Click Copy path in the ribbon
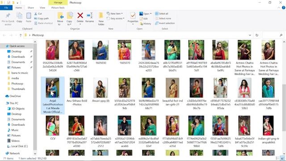286x161 pixels. coord(42,18)
